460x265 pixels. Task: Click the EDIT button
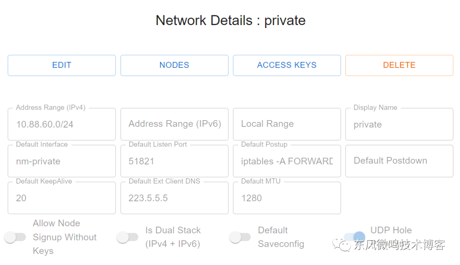[62, 65]
